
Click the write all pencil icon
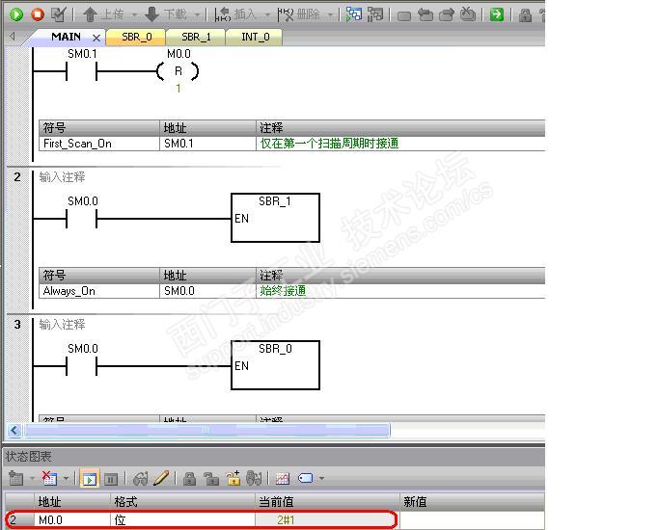pos(161,478)
